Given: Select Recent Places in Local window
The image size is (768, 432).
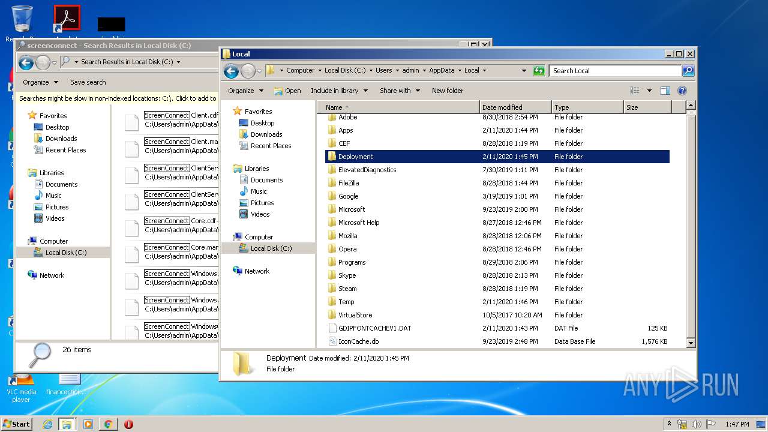Looking at the screenshot, I should click(271, 146).
